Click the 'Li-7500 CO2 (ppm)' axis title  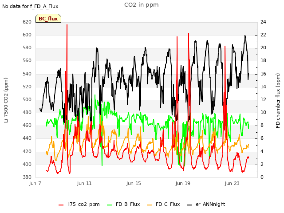[x=6, y=100]
